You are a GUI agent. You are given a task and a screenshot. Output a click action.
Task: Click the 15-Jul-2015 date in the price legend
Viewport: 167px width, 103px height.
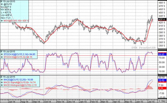pos(9,2)
